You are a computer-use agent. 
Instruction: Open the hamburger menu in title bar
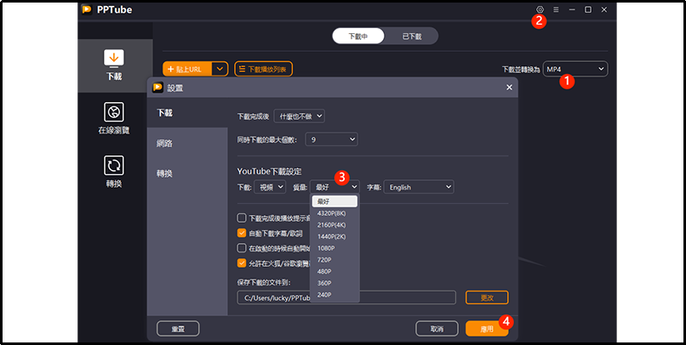(556, 9)
